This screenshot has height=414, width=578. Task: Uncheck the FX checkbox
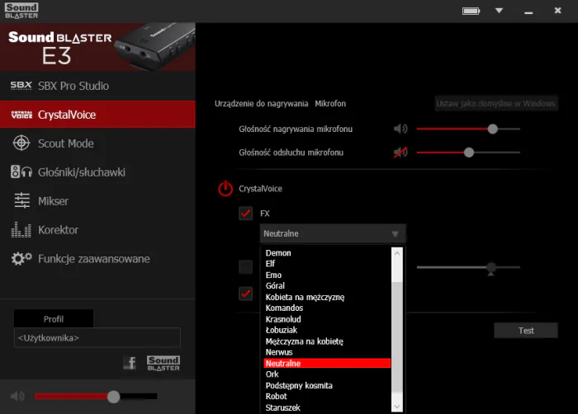246,214
